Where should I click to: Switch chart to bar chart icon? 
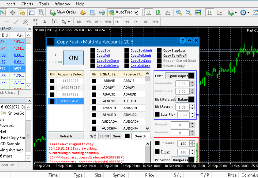[x=149, y=13]
